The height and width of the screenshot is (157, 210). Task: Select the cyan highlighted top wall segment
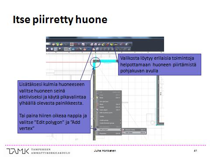click(109, 61)
